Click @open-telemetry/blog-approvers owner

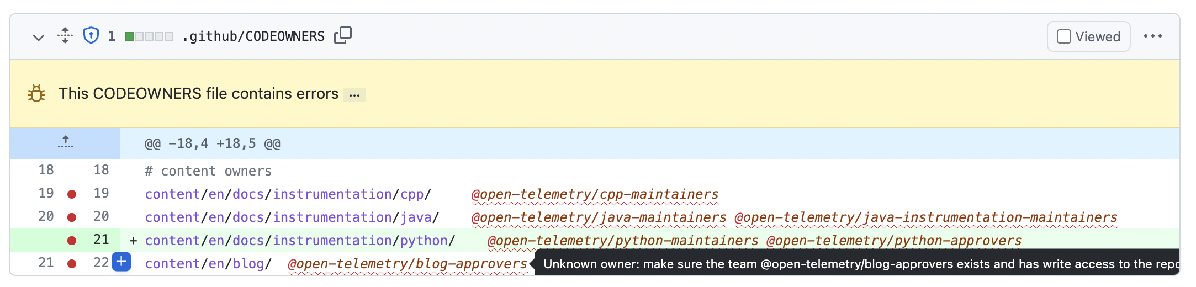408,264
